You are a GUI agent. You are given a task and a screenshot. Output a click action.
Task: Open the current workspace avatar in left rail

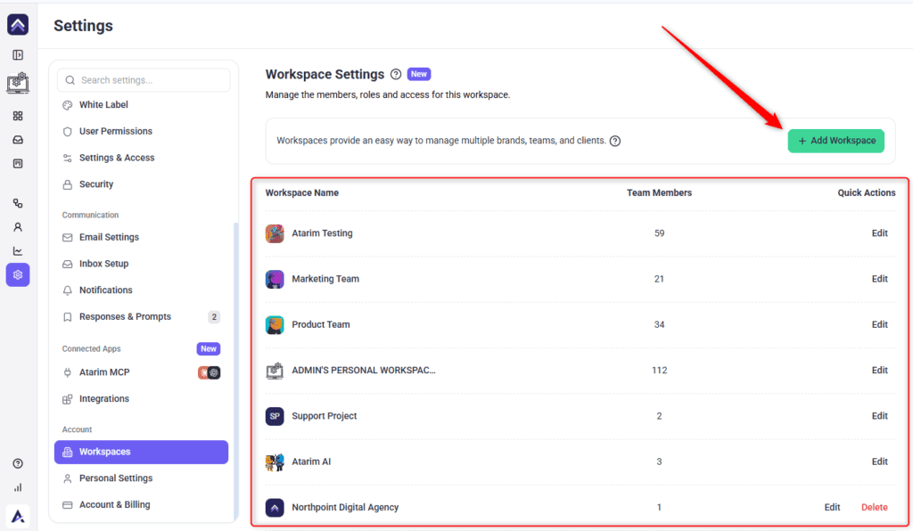[18, 83]
